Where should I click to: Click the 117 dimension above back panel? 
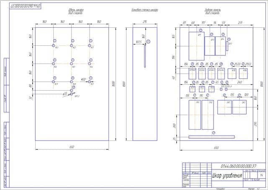click(203, 23)
